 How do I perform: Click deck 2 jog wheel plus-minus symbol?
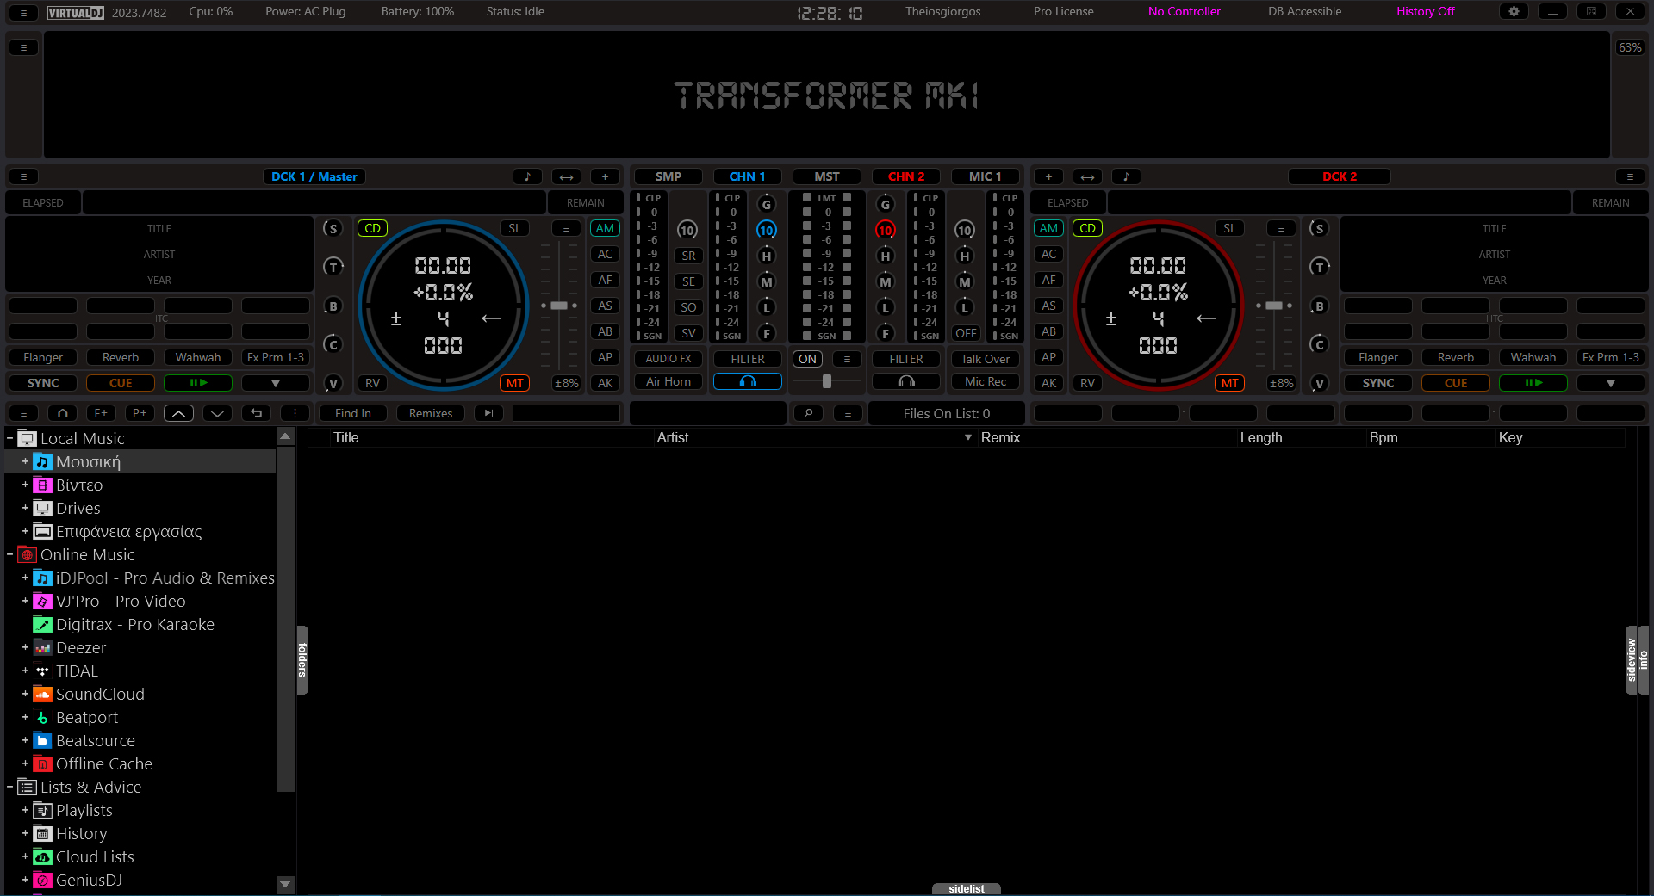1111,318
